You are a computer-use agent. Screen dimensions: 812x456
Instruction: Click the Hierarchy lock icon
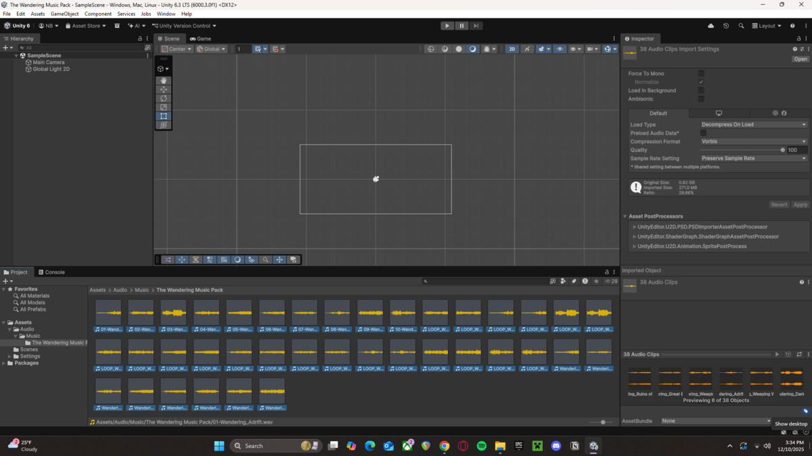tap(139, 39)
